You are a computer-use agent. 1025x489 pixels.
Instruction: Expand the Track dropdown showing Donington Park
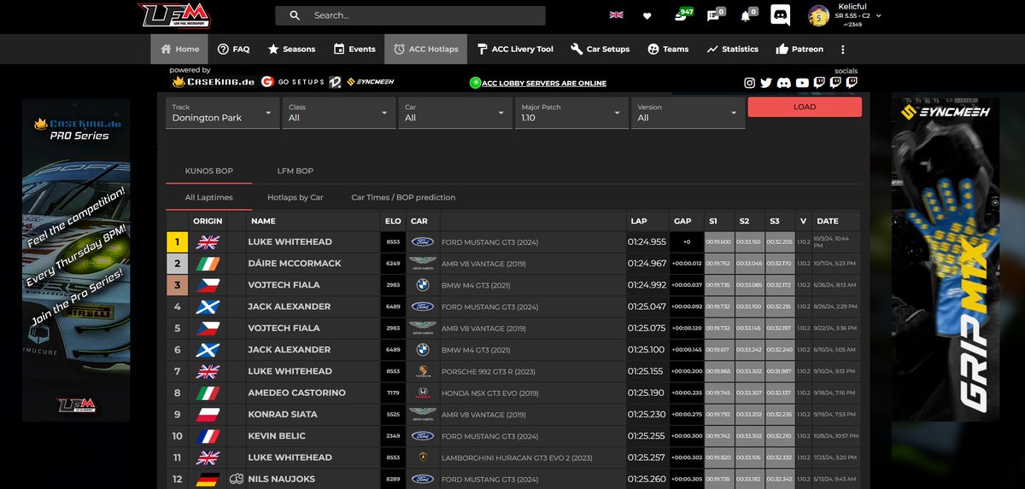pyautogui.click(x=223, y=113)
